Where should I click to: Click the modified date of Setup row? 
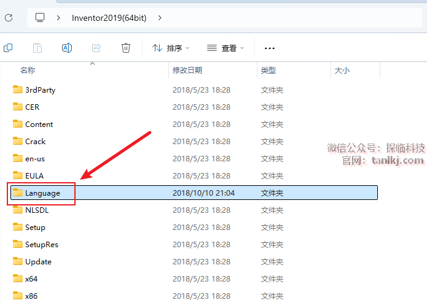[x=202, y=227]
